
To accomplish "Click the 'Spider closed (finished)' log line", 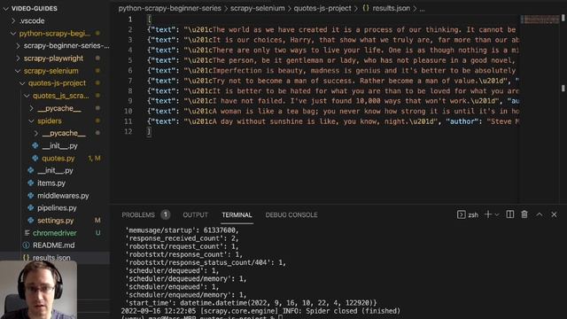I will tap(260, 311).
